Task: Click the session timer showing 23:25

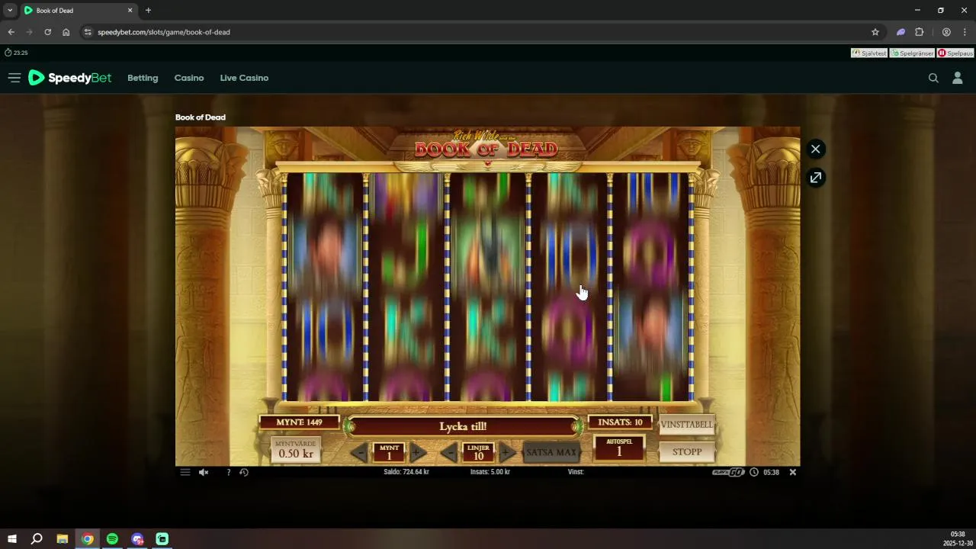Action: click(16, 53)
